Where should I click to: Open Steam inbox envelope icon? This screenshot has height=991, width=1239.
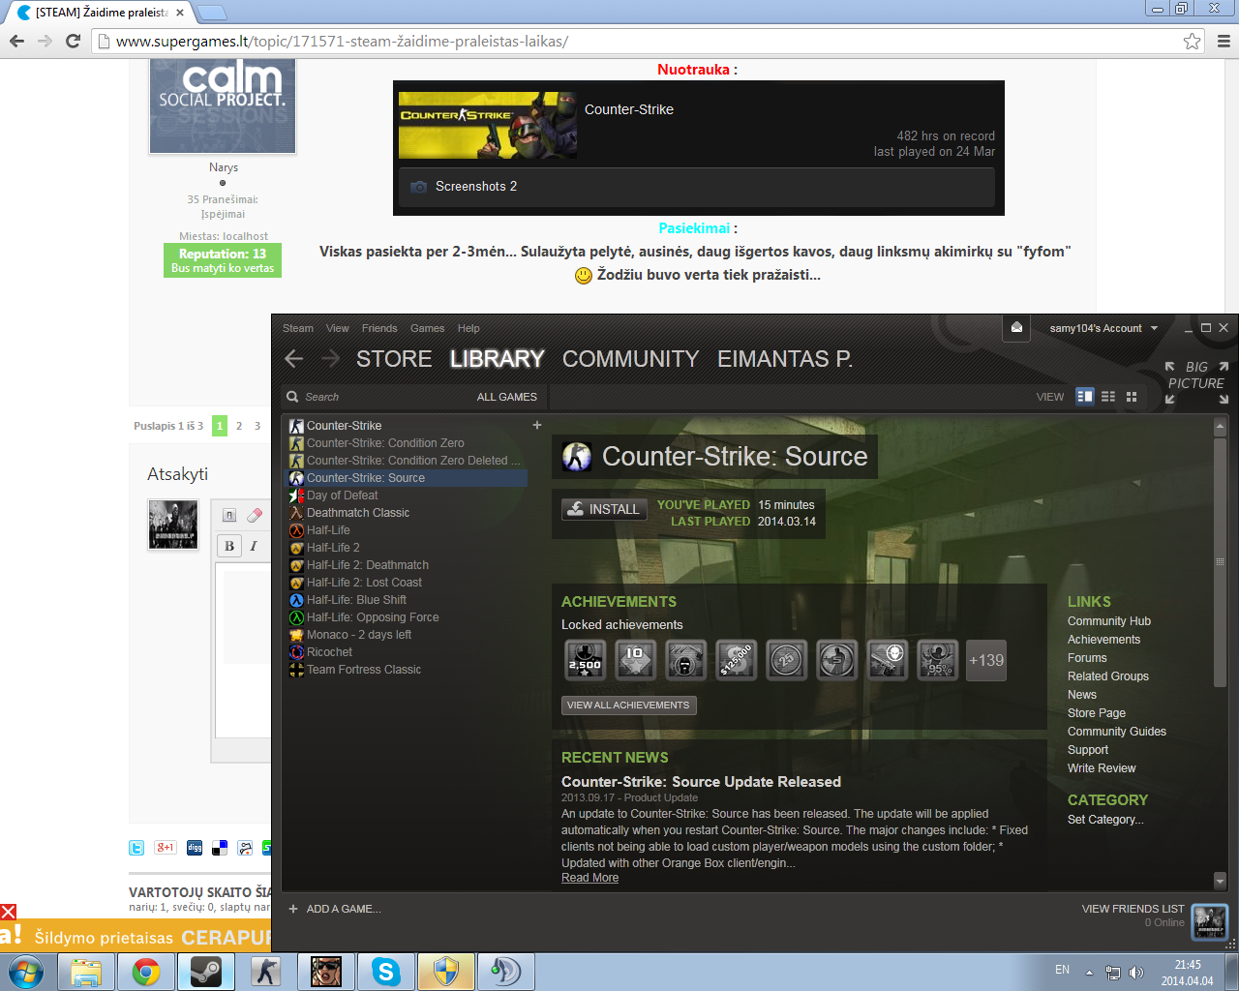[x=1016, y=328]
